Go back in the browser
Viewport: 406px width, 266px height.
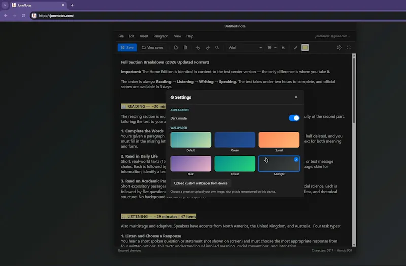point(6,16)
